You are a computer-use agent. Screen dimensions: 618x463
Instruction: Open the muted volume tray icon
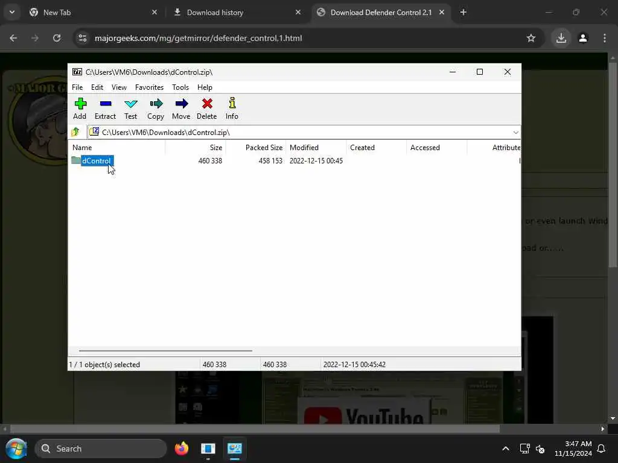point(540,449)
